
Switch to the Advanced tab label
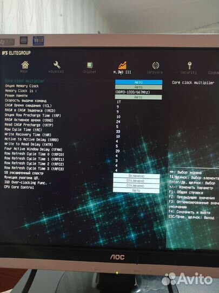coord(56,72)
